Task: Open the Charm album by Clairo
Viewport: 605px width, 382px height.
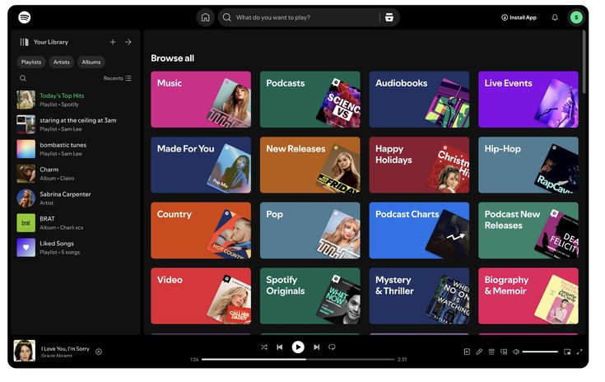Action: [75, 174]
